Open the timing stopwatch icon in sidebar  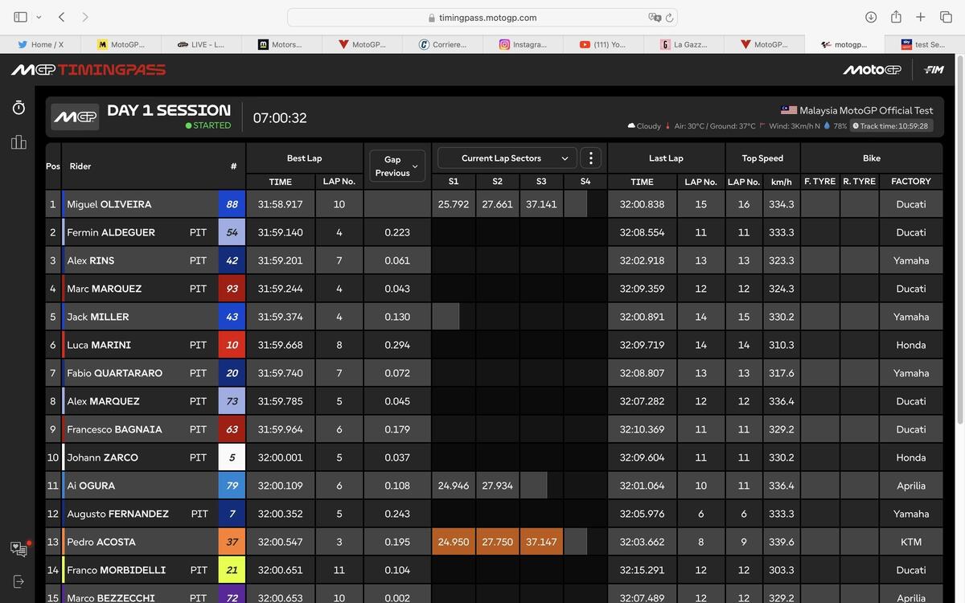pyautogui.click(x=18, y=108)
